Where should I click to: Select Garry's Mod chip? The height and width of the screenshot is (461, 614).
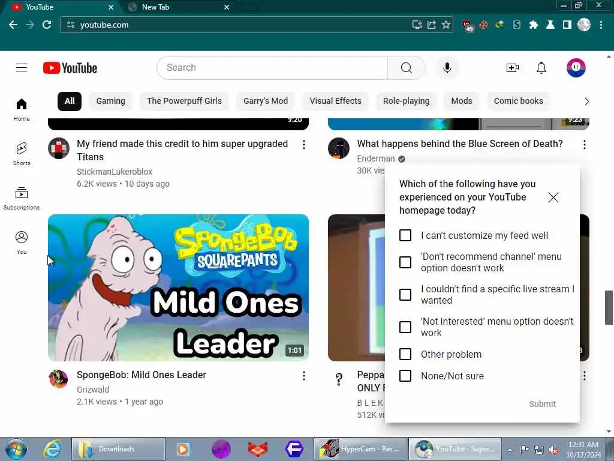coord(266,101)
